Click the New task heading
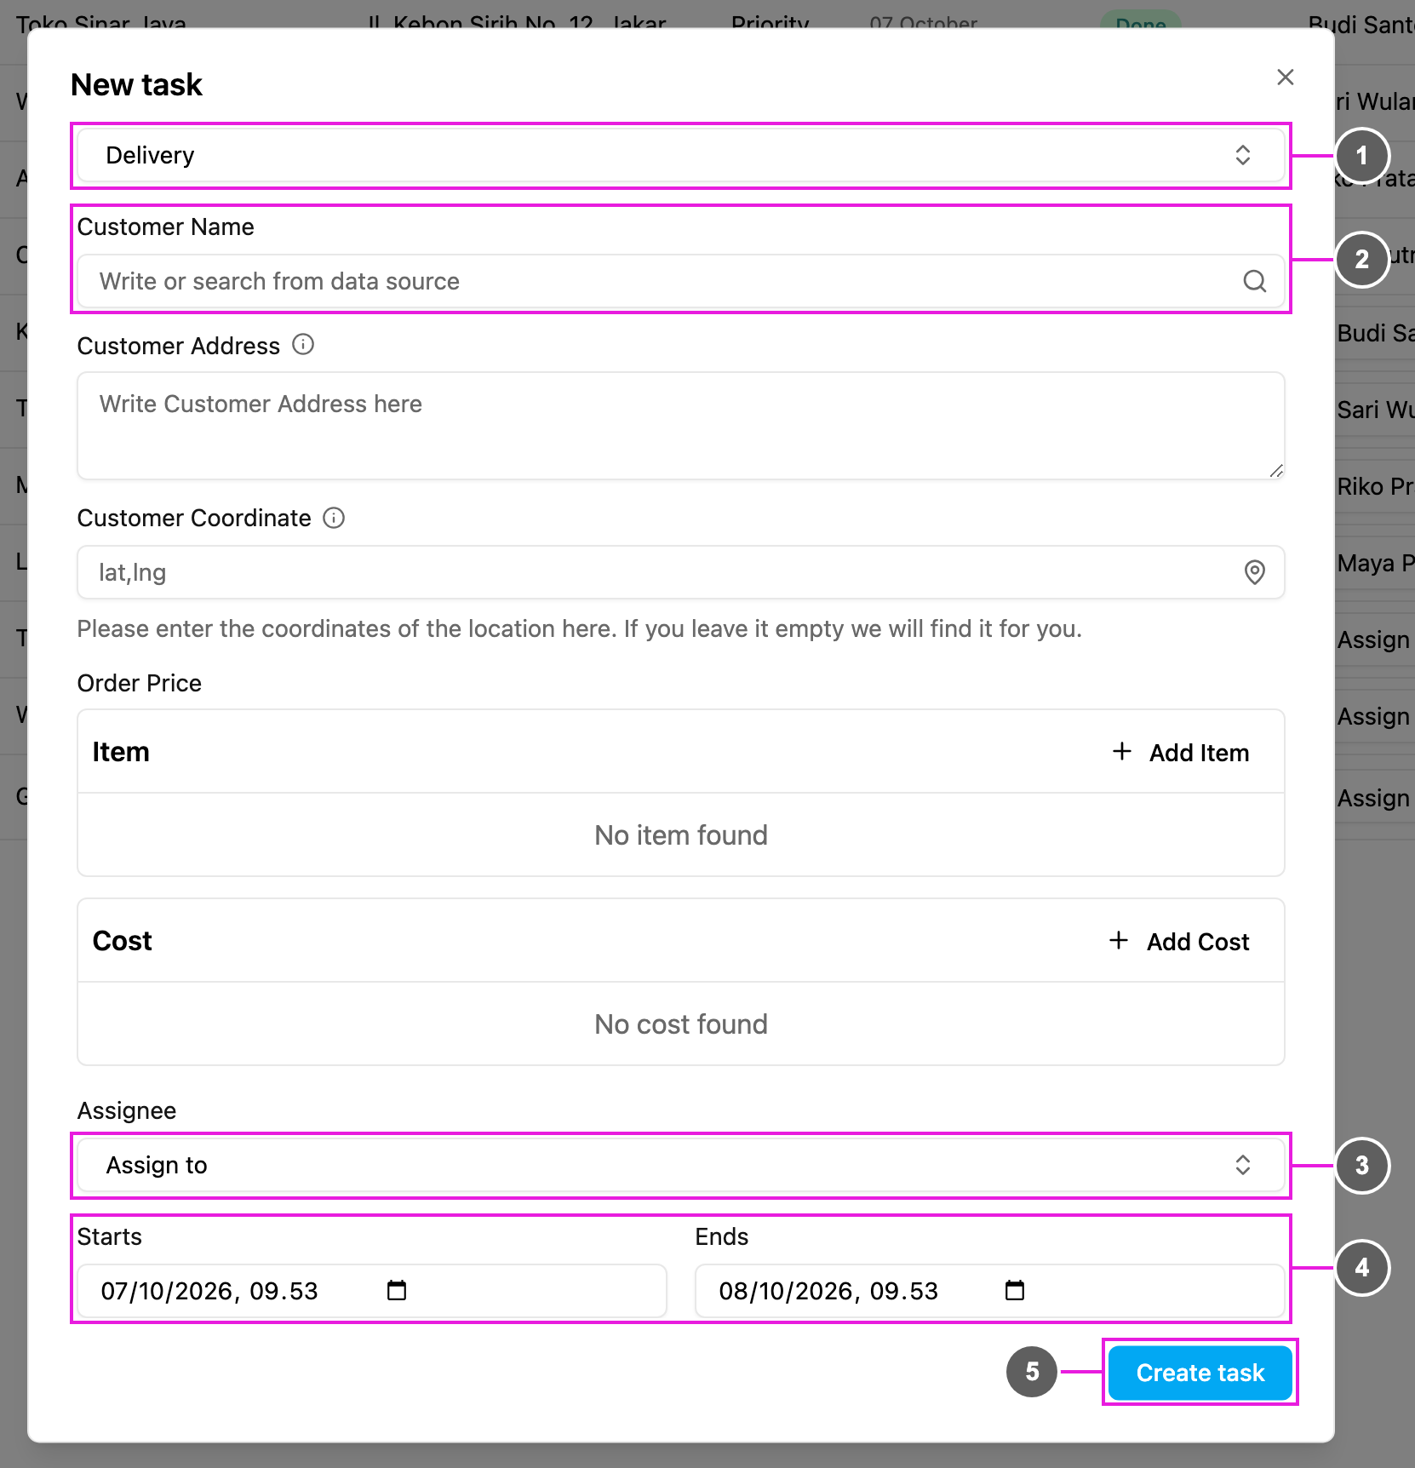1415x1468 pixels. click(136, 84)
